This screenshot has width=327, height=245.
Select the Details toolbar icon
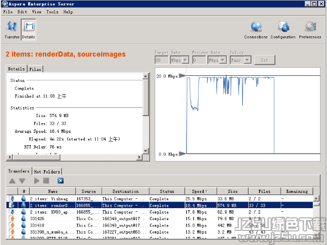(x=28, y=30)
